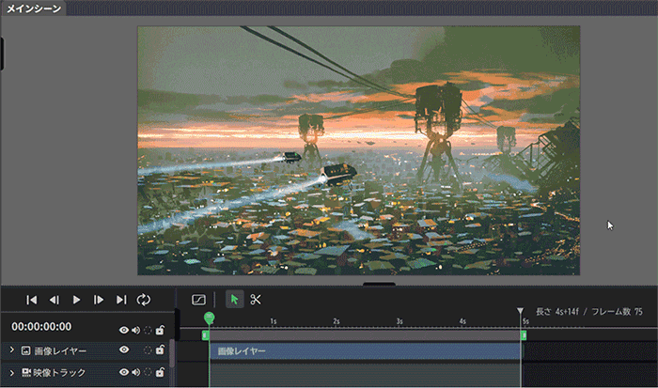
Task: Expand the 画像レイヤー track
Action: pos(11,349)
